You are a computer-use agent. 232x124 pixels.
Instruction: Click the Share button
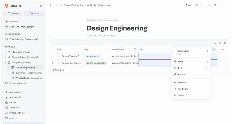click(x=188, y=5)
